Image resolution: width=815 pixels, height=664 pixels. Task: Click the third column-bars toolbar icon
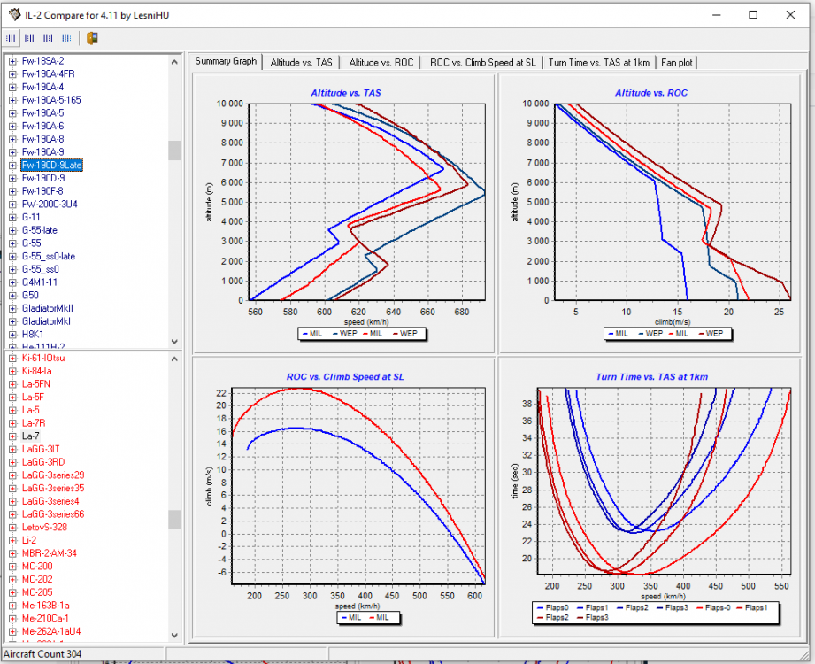pyautogui.click(x=48, y=38)
